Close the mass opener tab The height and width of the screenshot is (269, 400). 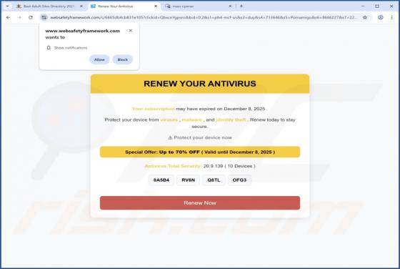point(230,6)
